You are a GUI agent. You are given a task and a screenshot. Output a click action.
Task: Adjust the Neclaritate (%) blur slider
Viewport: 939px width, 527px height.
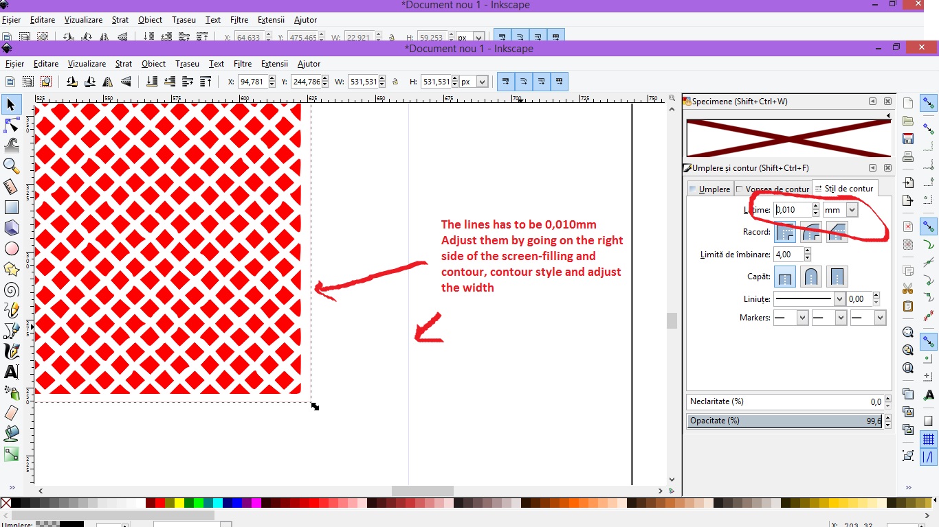pos(784,401)
